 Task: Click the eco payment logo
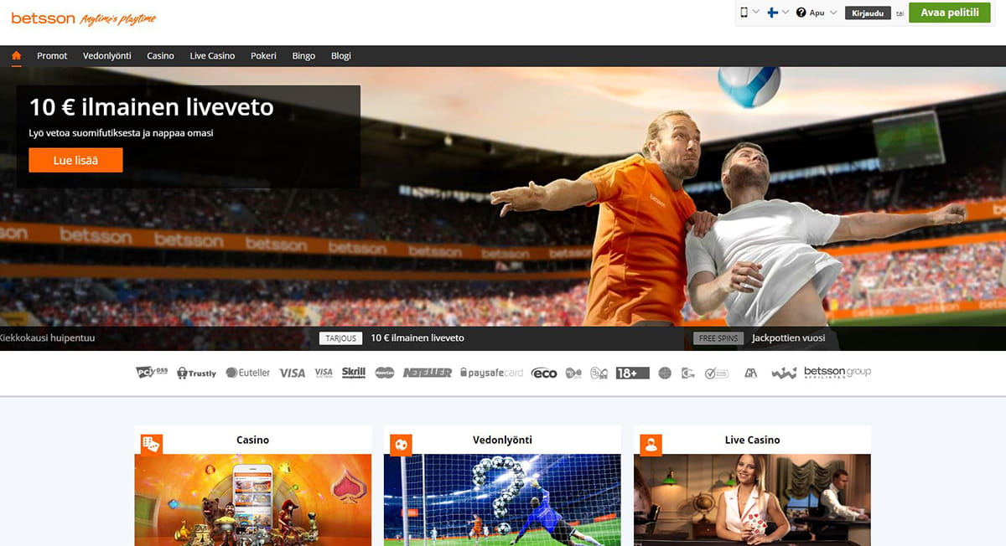click(544, 373)
